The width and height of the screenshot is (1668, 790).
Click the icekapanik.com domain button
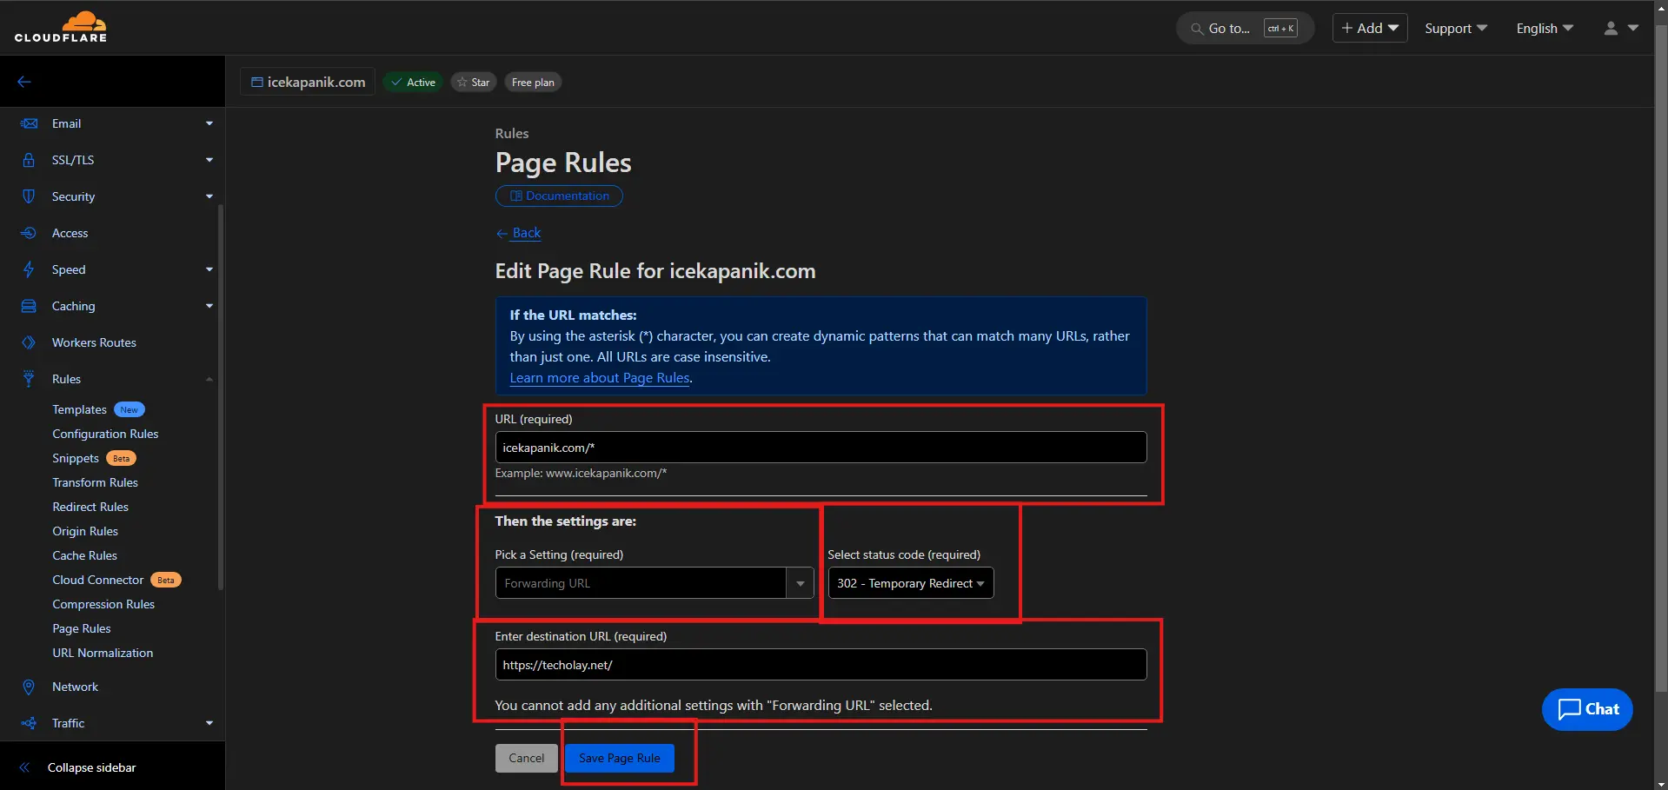309,82
